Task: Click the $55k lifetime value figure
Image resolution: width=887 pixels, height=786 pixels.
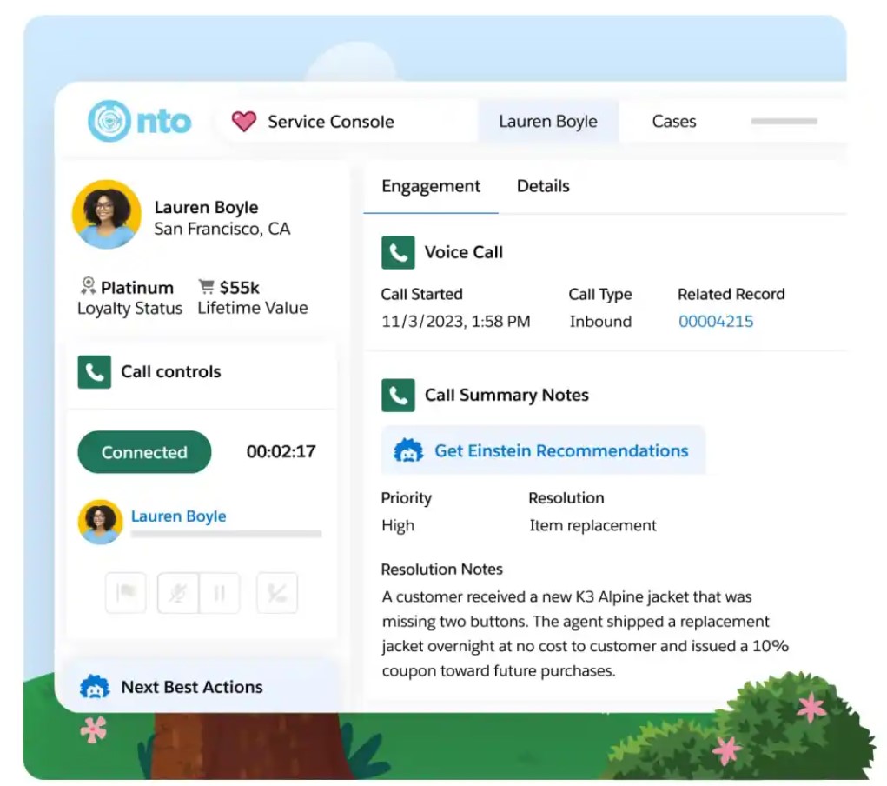Action: [239, 288]
